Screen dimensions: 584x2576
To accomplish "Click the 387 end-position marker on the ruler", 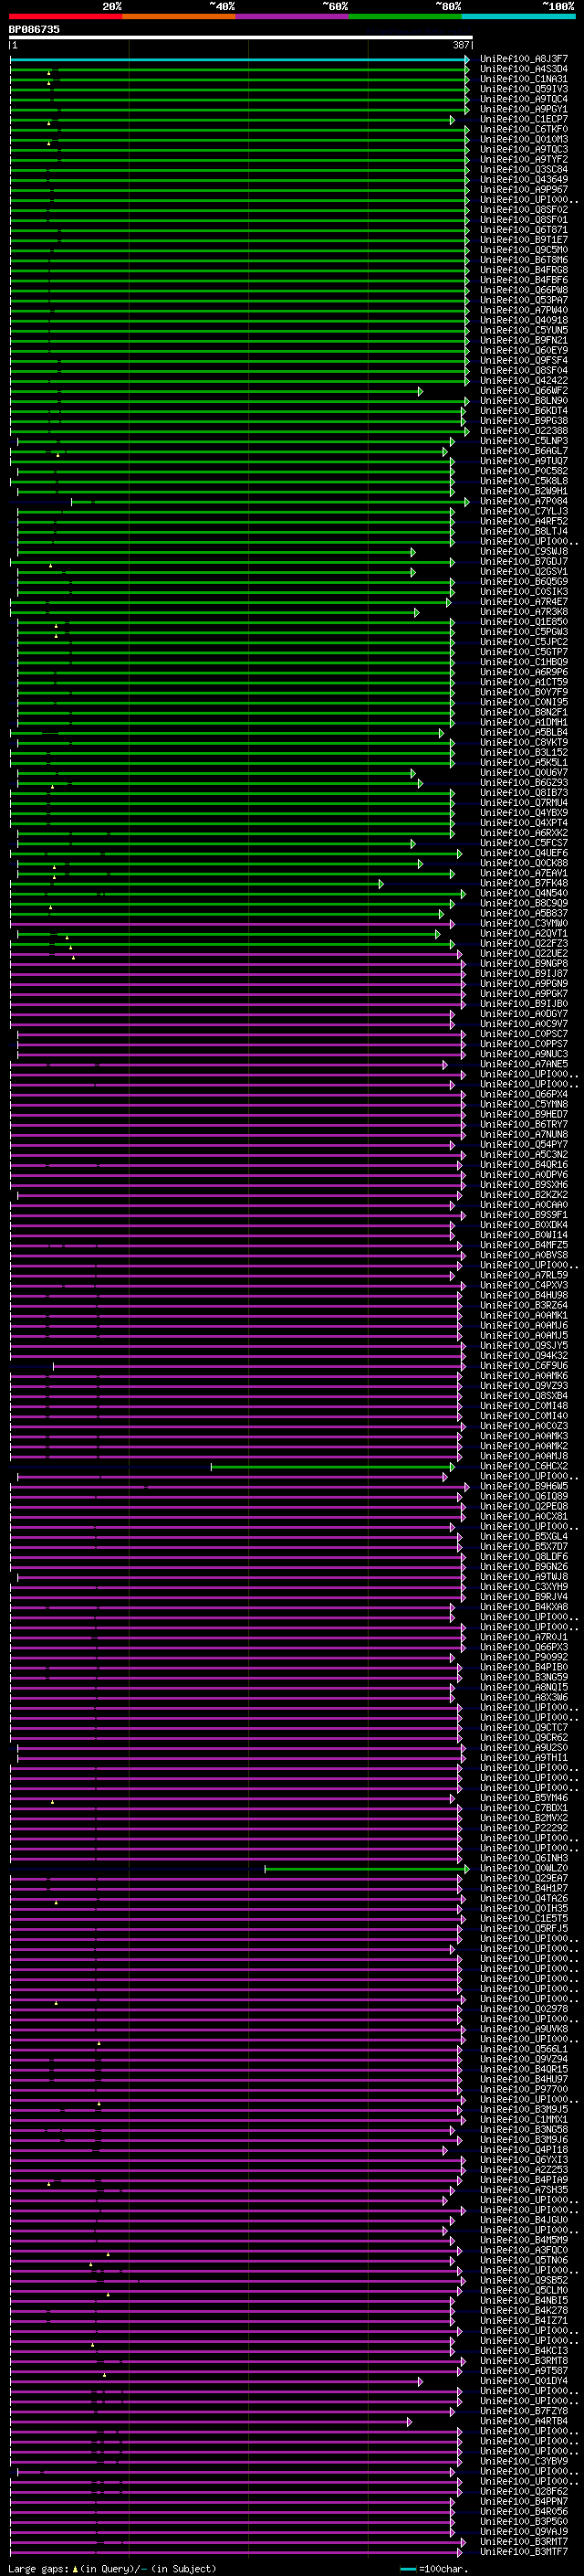I will tap(461, 45).
